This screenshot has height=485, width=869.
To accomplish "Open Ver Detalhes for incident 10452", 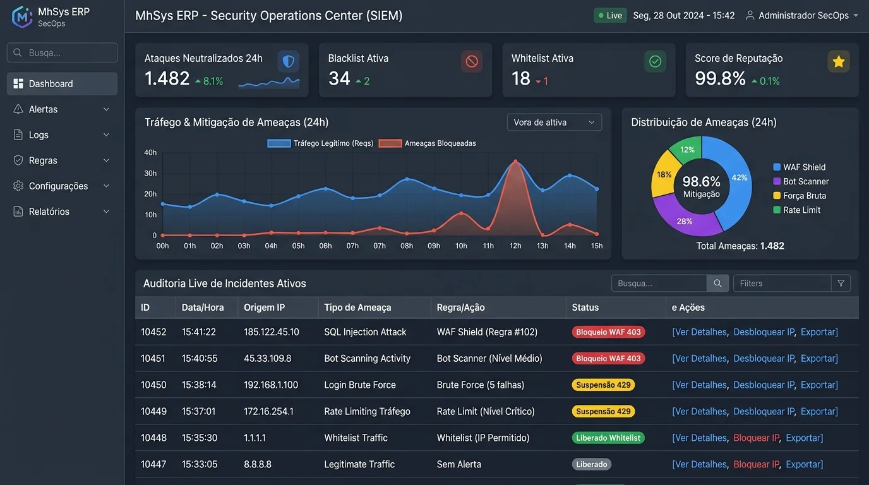I will [x=700, y=332].
